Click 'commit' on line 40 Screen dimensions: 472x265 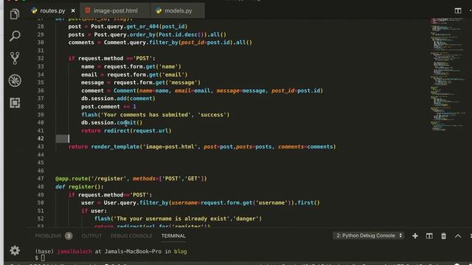click(126, 123)
